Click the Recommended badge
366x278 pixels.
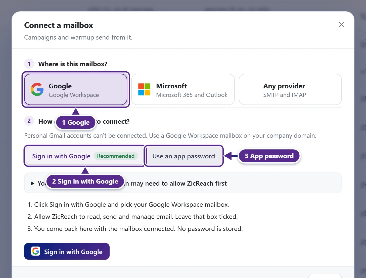click(116, 156)
